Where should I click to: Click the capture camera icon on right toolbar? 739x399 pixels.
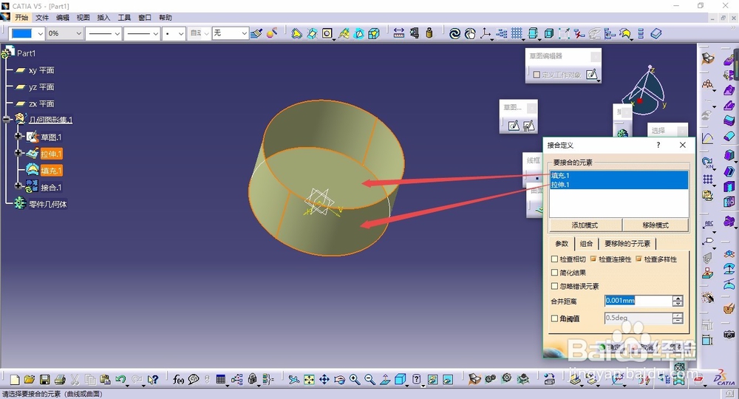pyautogui.click(x=729, y=334)
